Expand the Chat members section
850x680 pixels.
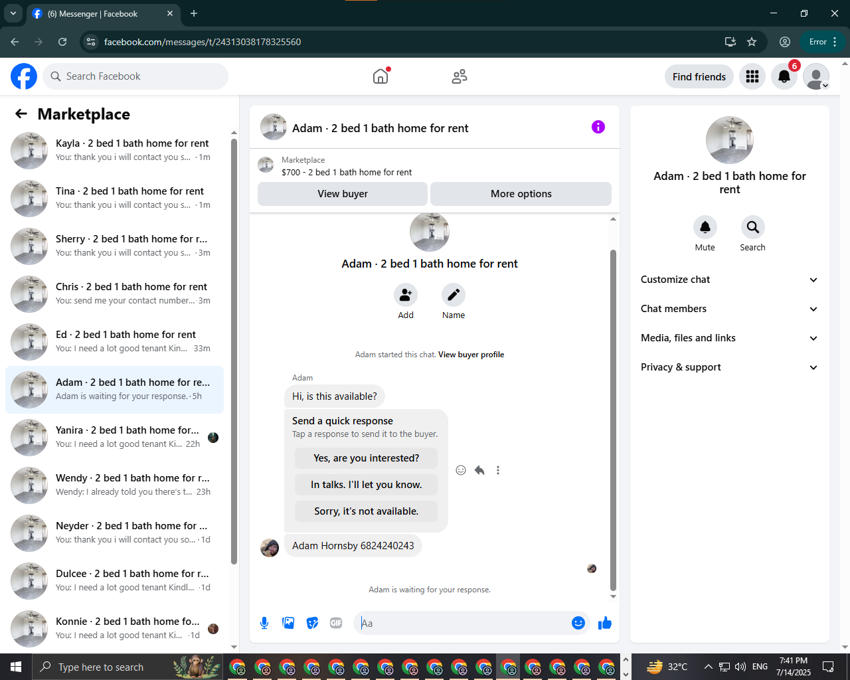pyautogui.click(x=729, y=309)
